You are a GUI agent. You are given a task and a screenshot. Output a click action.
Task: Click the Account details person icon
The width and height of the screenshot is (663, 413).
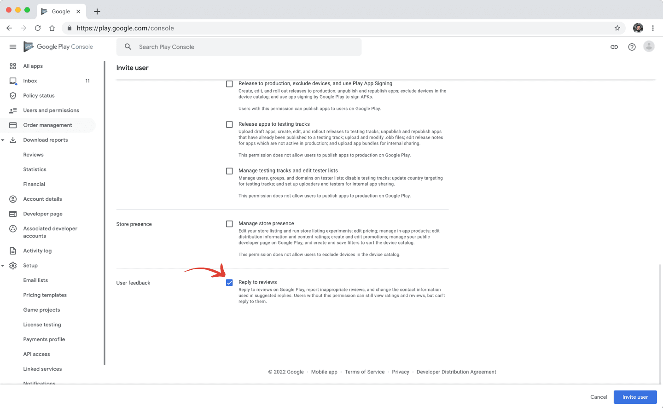pyautogui.click(x=13, y=199)
